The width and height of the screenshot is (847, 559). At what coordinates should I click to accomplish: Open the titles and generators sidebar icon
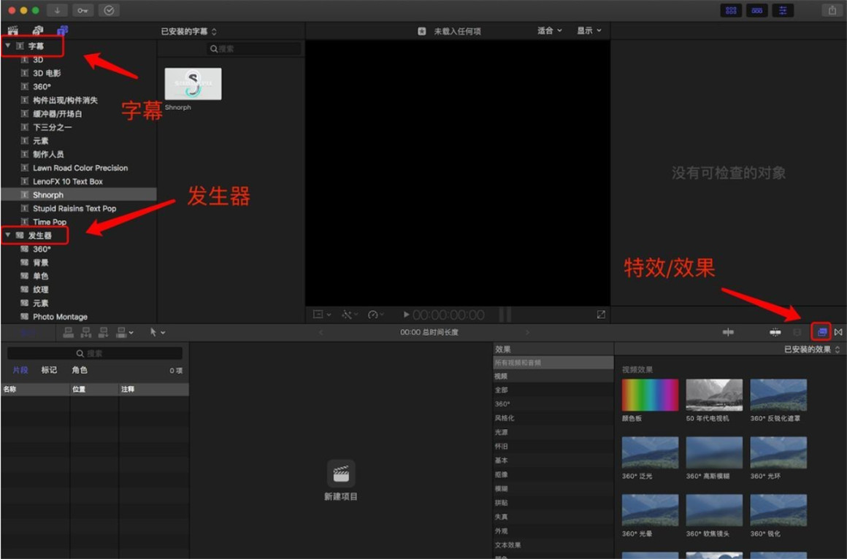[x=62, y=31]
